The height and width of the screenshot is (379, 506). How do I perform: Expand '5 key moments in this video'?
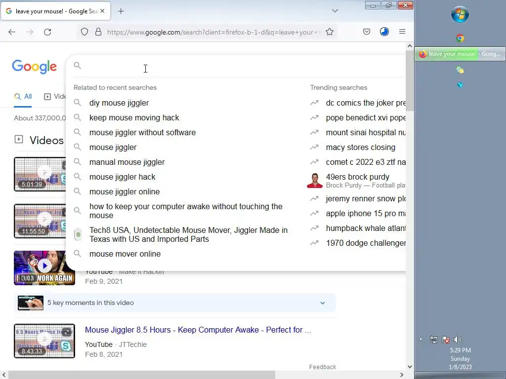175,303
